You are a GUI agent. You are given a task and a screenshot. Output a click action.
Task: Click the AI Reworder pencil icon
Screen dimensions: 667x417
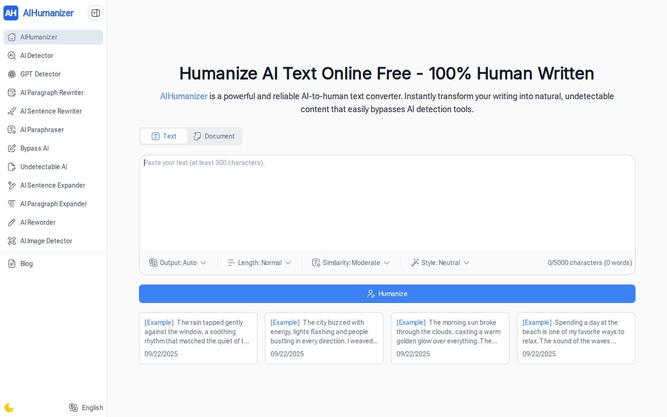[12, 222]
